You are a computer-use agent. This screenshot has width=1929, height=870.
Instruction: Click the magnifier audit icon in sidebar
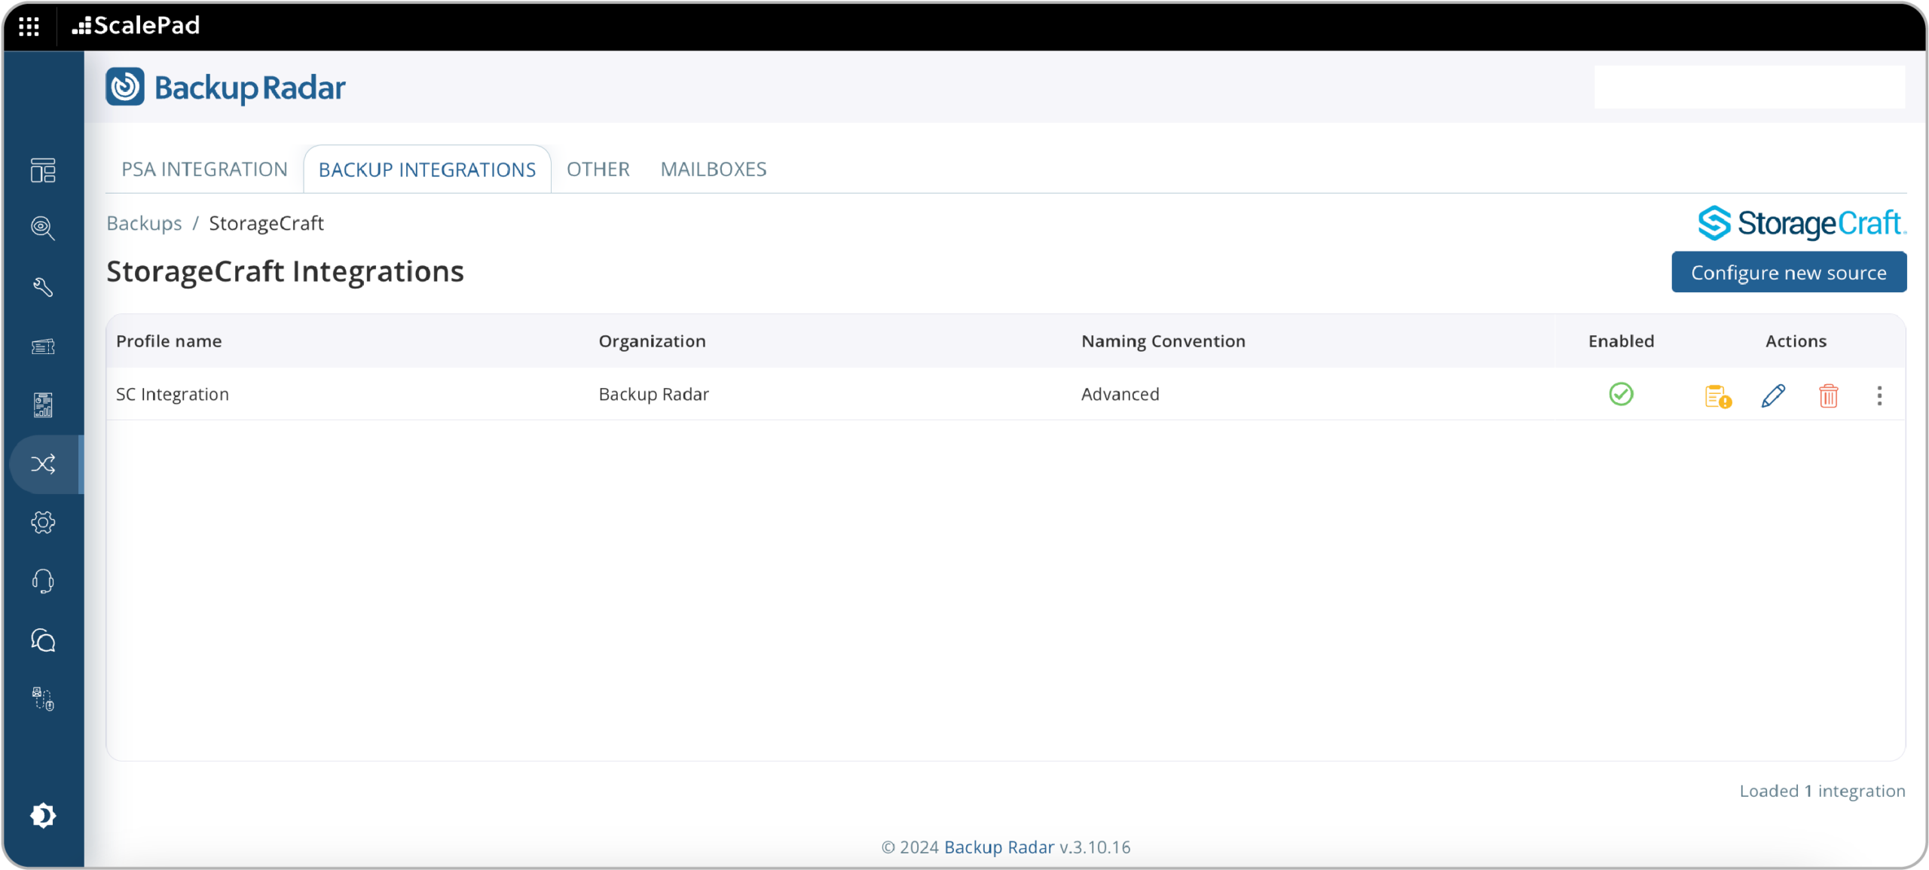tap(43, 228)
